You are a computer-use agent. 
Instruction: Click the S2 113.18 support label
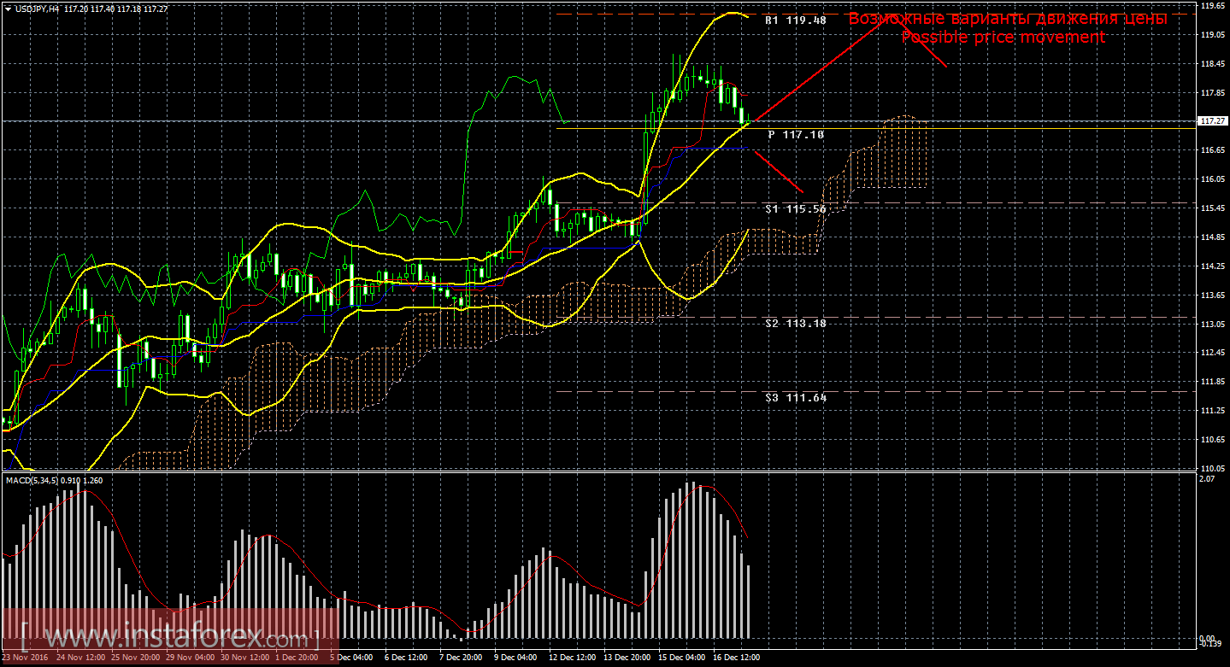795,324
